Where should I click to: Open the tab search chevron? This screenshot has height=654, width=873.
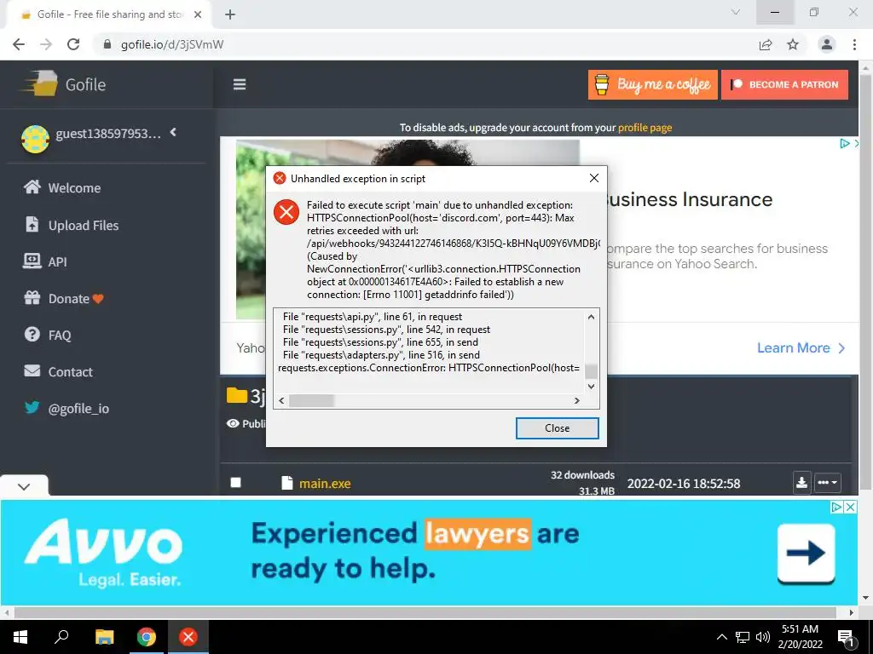[x=736, y=12]
